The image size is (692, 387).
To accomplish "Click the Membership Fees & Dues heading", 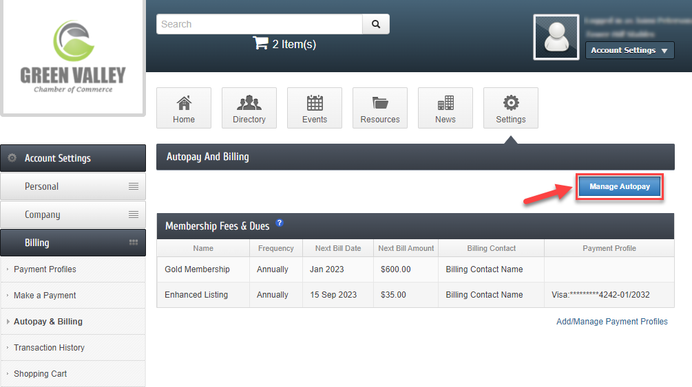I will click(x=217, y=226).
